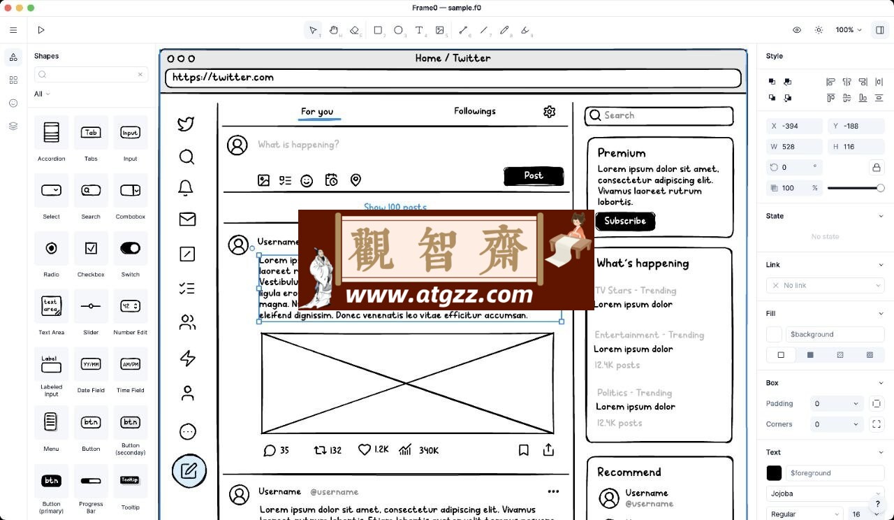Toggle the preview eye icon
The height and width of the screenshot is (520, 894).
797,30
